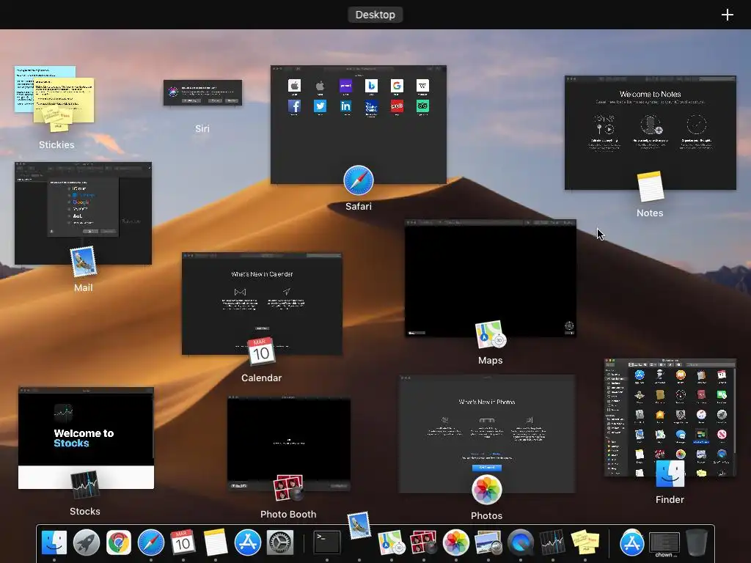Open Calendar icon in the Dock
This screenshot has width=751, height=563.
(183, 542)
